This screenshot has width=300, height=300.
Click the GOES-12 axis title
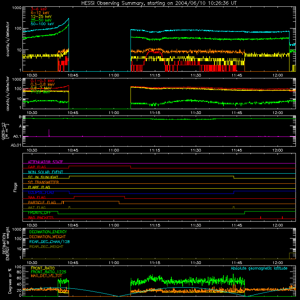coord(5,131)
